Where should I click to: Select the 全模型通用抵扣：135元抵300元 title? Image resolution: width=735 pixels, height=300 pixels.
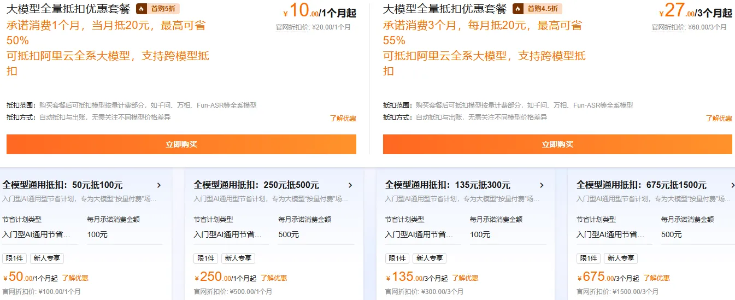tap(448, 185)
